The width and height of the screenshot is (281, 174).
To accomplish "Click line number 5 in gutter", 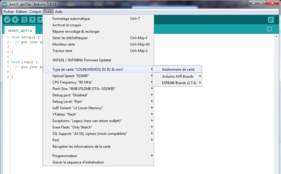I will pyautogui.click(x=8, y=57).
